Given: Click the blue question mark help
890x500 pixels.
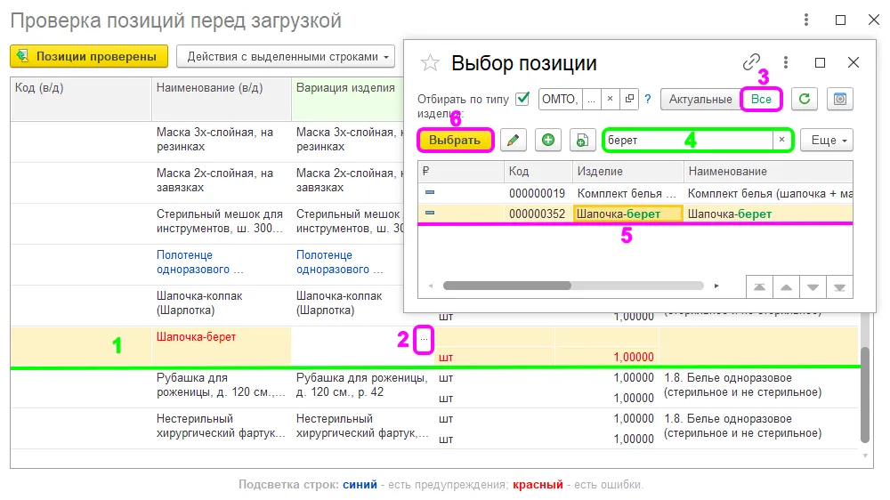Looking at the screenshot, I should click(x=648, y=100).
